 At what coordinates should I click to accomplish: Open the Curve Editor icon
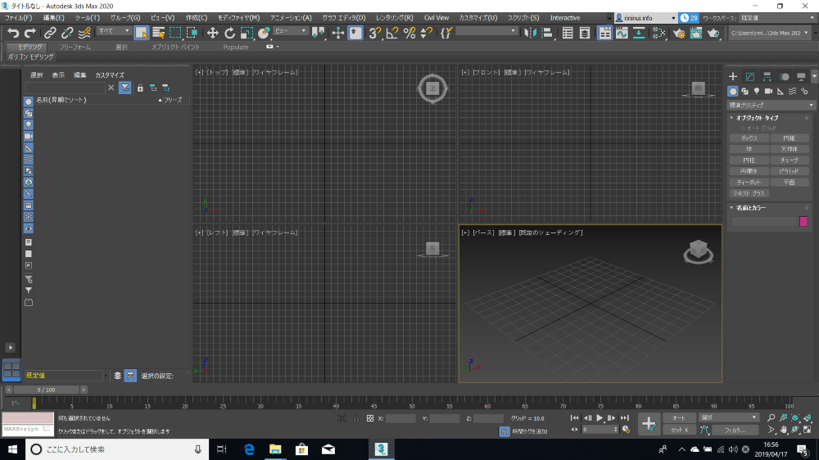(622, 34)
